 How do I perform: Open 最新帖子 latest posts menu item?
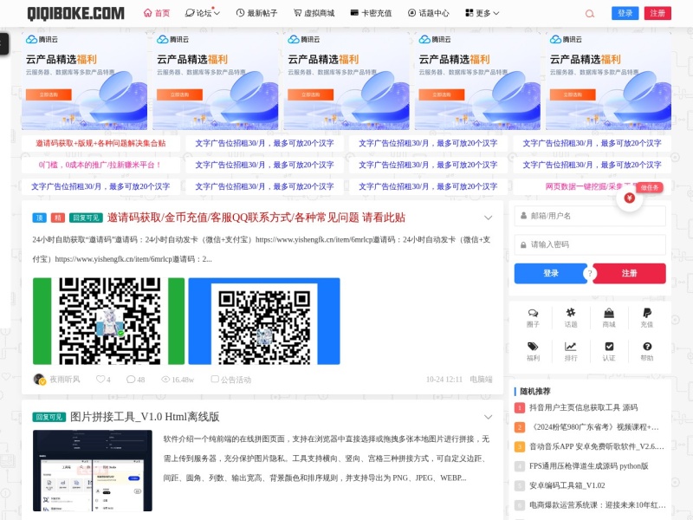coord(256,13)
